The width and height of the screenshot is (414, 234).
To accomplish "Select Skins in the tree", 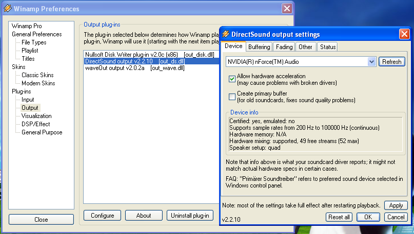I will pyautogui.click(x=18, y=67).
